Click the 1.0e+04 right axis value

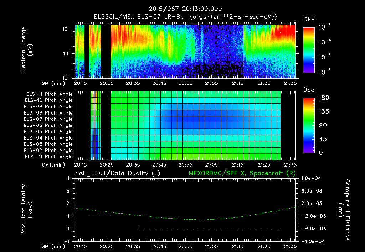coord(311,178)
